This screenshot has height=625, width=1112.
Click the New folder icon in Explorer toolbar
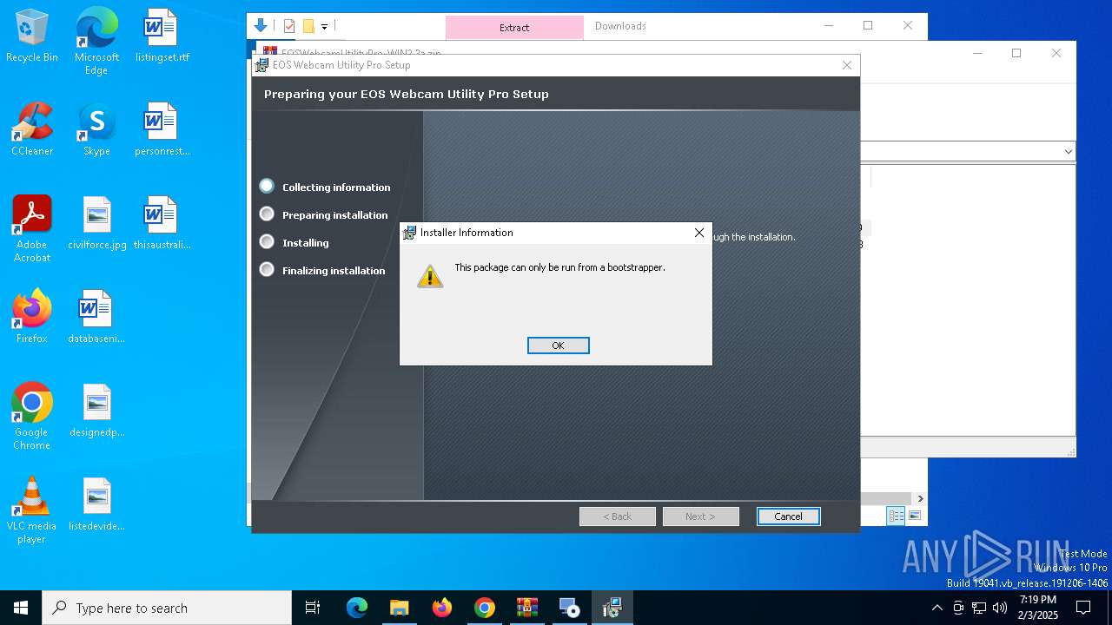click(x=308, y=26)
